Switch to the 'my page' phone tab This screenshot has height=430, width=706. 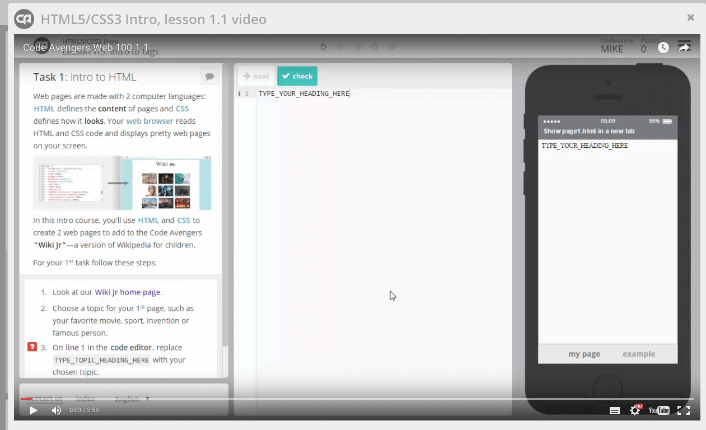pos(584,354)
